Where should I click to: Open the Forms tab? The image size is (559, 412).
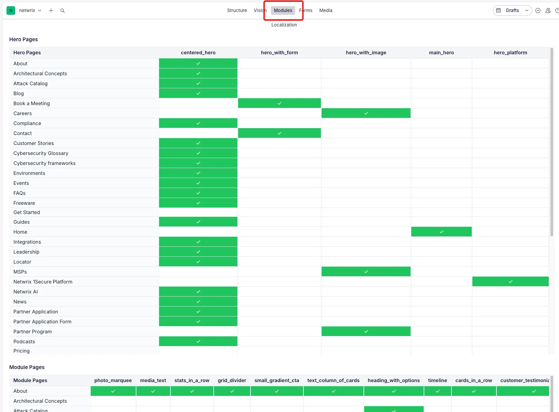click(305, 10)
